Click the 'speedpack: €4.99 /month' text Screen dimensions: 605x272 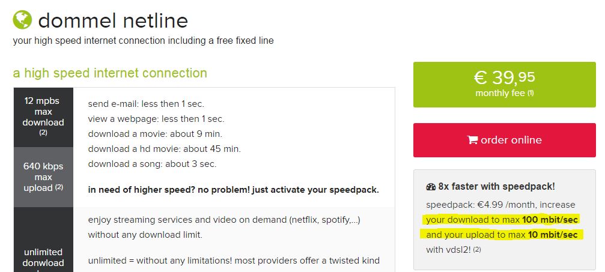pyautogui.click(x=500, y=205)
